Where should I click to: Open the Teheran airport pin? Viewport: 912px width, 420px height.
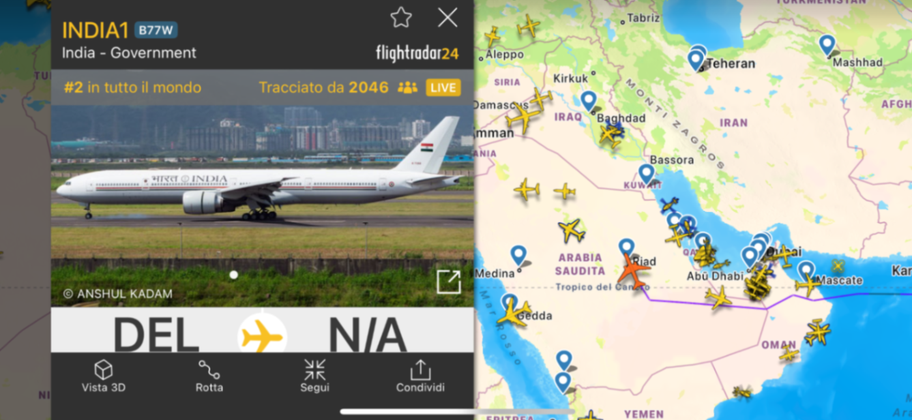695,60
